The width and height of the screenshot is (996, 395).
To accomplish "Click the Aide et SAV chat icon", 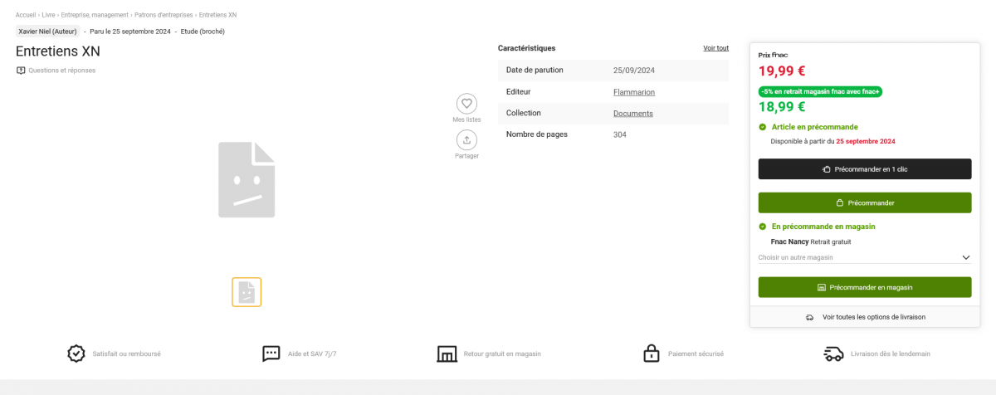I will (x=271, y=354).
